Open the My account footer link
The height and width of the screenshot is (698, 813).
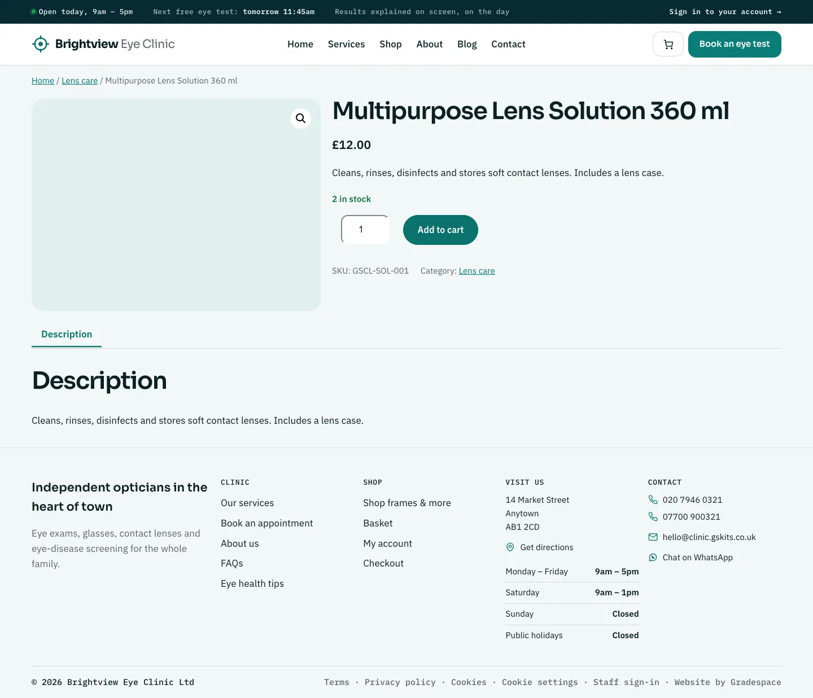388,543
